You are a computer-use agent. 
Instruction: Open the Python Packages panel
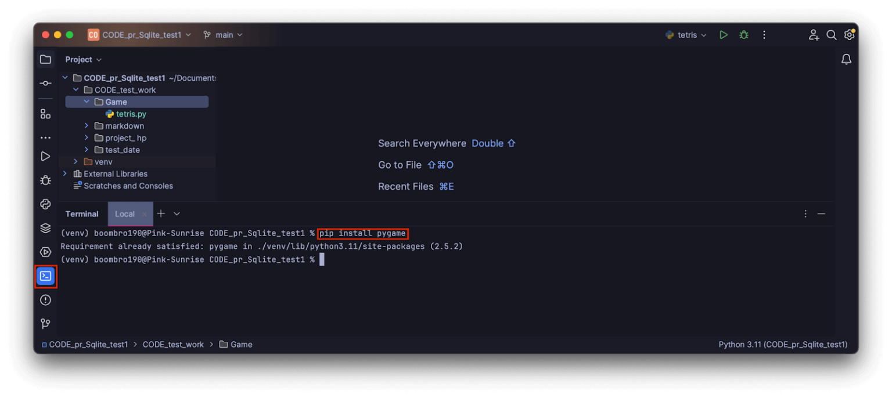[46, 204]
